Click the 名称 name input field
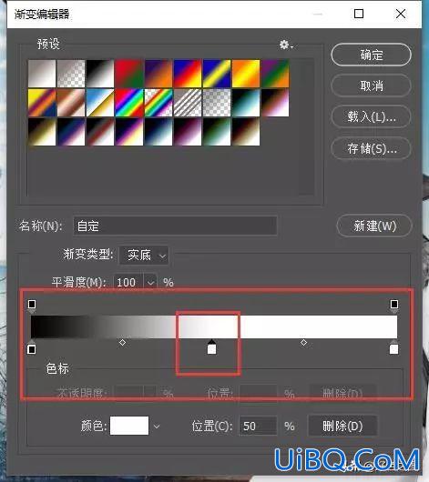Image resolution: width=429 pixels, height=482 pixels. pos(175,226)
